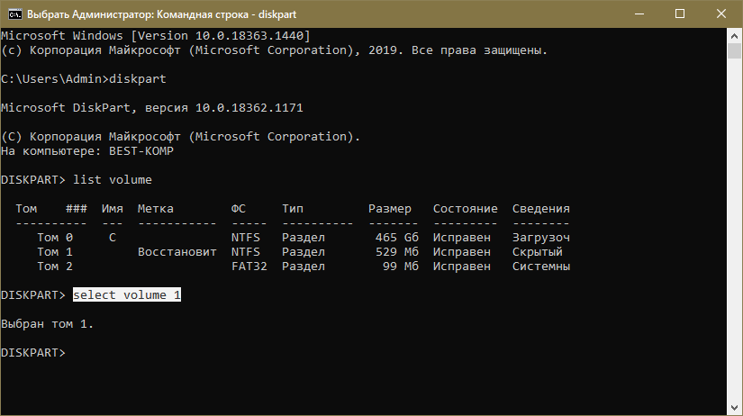Click the 'Размер' column header
The height and width of the screenshot is (416, 743).
(390, 209)
